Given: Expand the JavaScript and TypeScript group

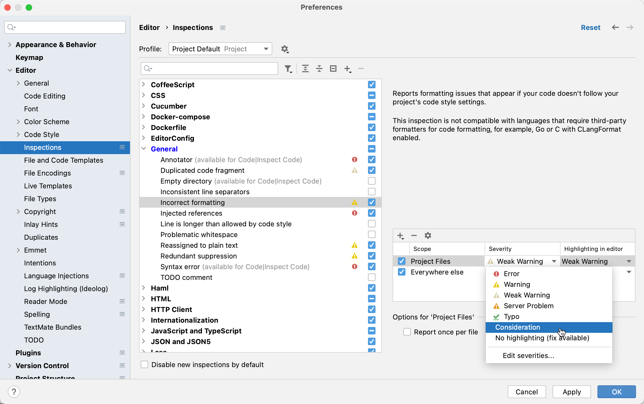Looking at the screenshot, I should click(x=144, y=331).
